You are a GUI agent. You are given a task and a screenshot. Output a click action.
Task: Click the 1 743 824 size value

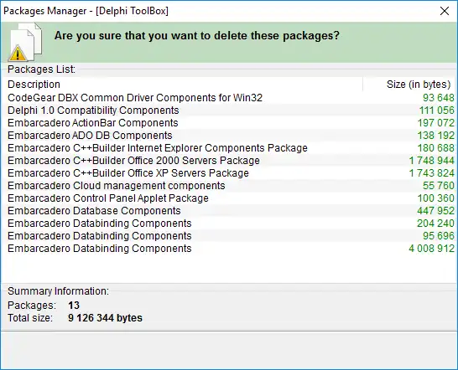(432, 173)
